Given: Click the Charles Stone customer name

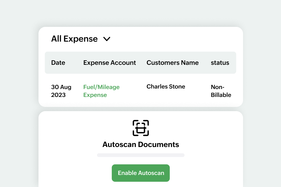Looking at the screenshot, I should click(166, 86).
